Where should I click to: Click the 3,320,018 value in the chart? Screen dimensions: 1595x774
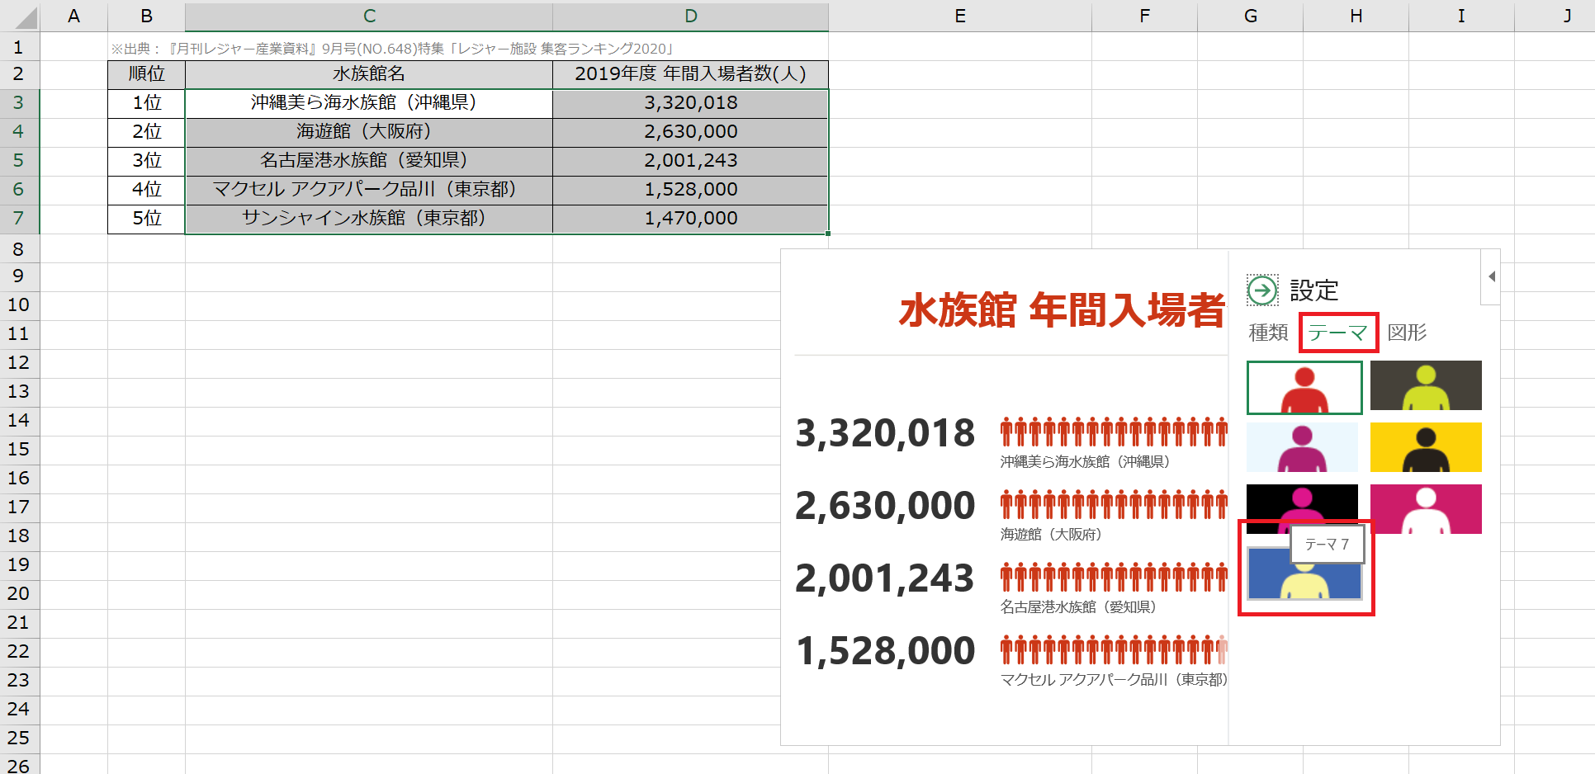pyautogui.click(x=885, y=433)
